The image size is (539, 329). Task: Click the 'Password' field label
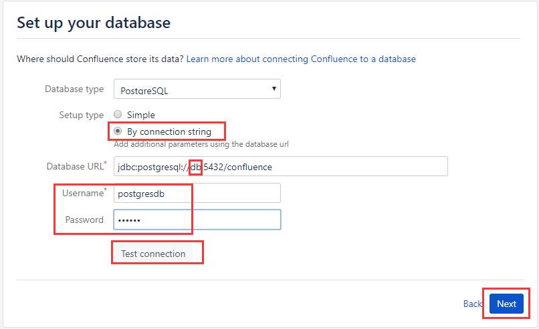[x=84, y=220]
